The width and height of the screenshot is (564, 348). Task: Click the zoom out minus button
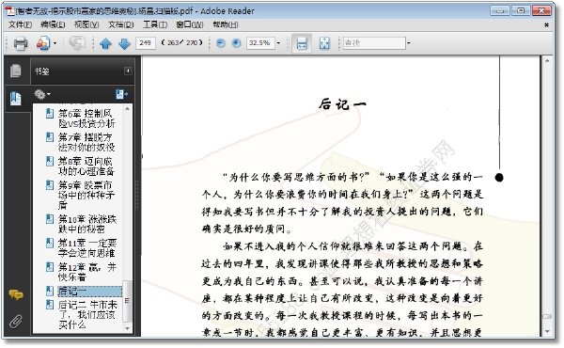coord(221,43)
